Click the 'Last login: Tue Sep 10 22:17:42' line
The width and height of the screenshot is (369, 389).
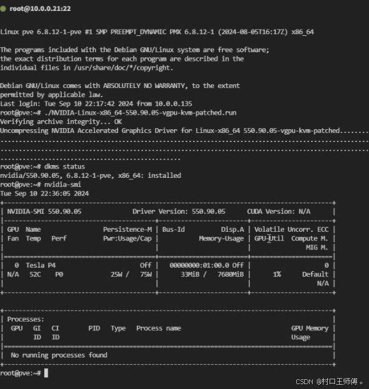(x=96, y=104)
